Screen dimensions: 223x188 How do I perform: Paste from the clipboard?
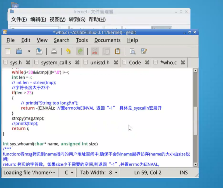tap(118, 51)
